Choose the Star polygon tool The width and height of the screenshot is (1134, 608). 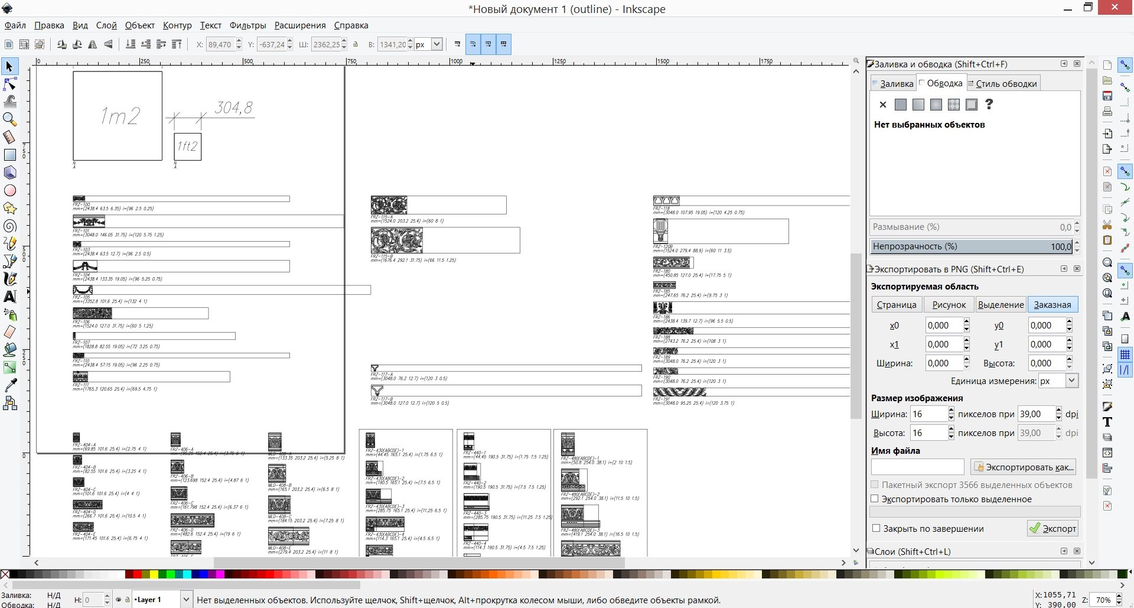(9, 208)
